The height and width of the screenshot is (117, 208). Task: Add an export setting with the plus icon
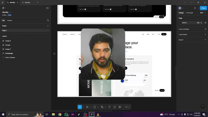pos(205,40)
